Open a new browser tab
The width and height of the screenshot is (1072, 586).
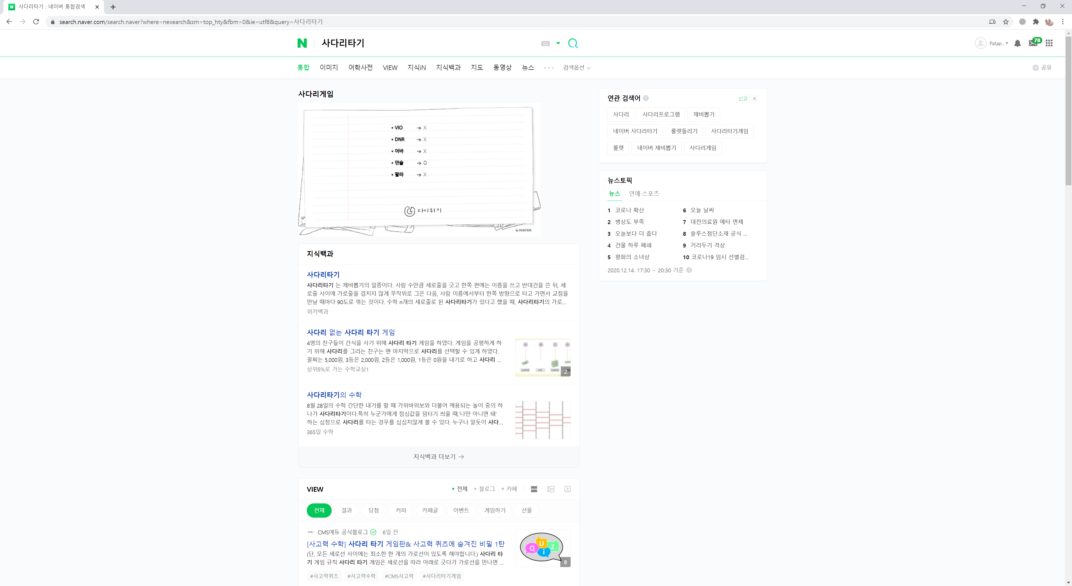point(113,7)
